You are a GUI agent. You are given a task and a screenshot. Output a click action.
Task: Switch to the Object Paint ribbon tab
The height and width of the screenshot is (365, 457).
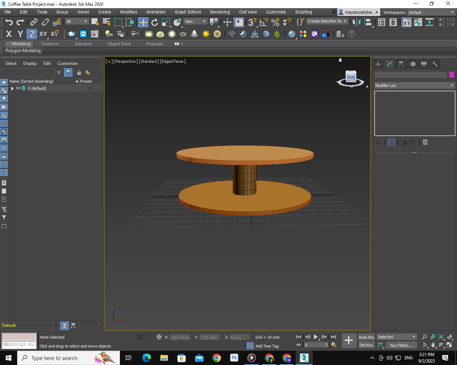(x=119, y=44)
